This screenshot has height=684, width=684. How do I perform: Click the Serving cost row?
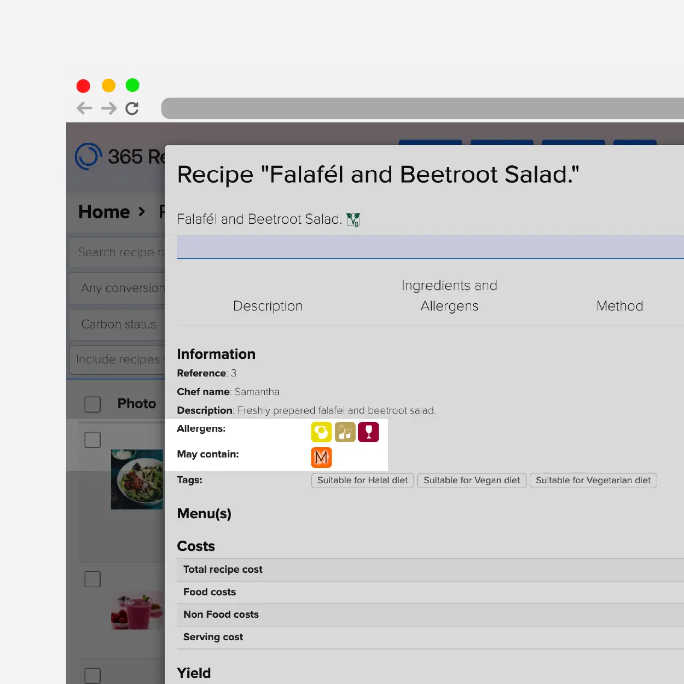pyautogui.click(x=430, y=637)
